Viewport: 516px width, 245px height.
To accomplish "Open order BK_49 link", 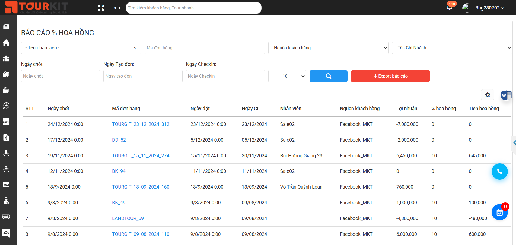I will [119, 203].
